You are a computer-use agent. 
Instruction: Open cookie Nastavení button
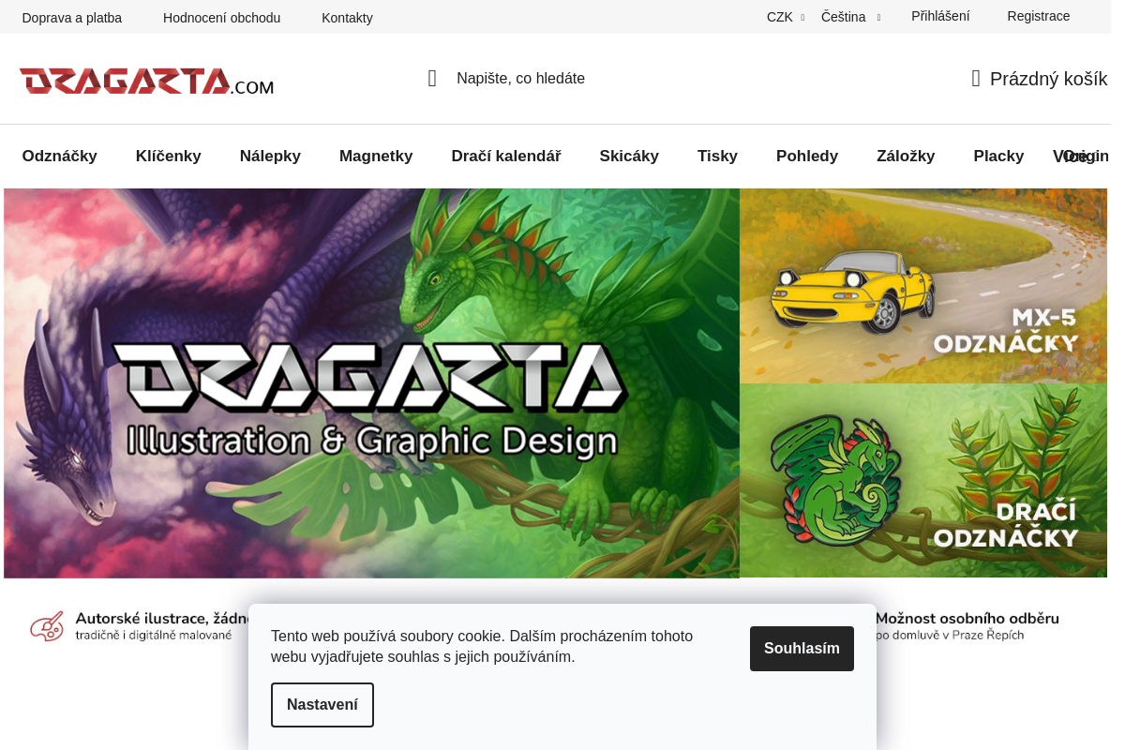coord(322,705)
